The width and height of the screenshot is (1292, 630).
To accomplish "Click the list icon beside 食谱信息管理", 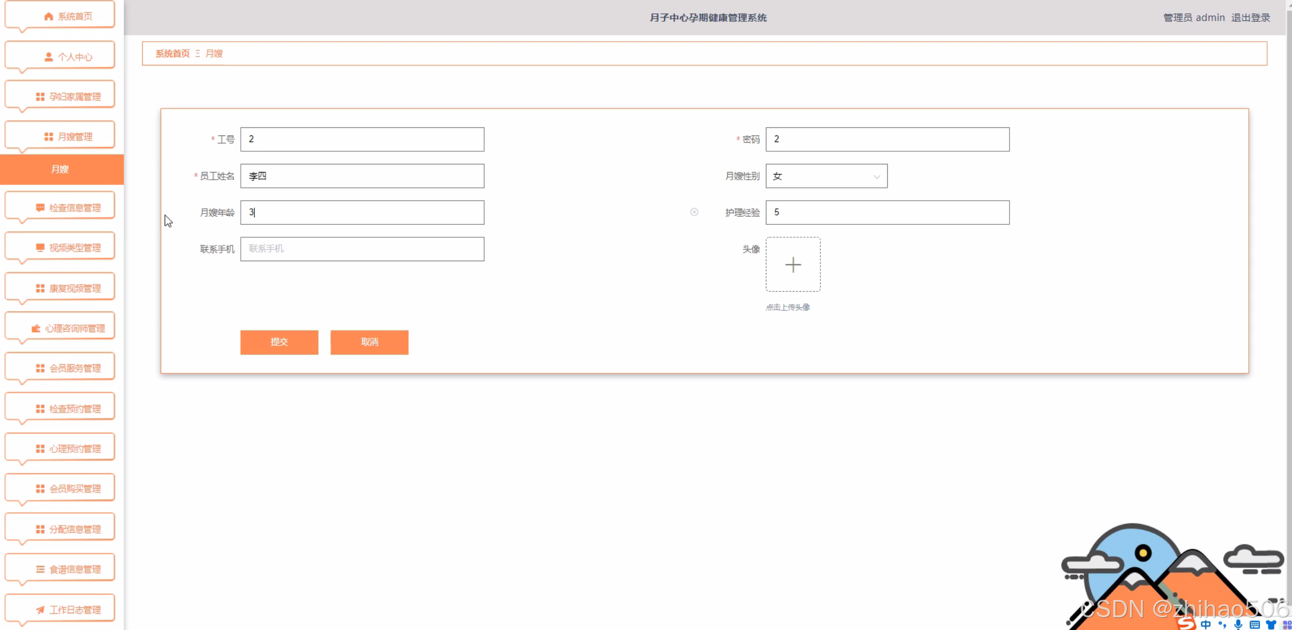I will pyautogui.click(x=40, y=569).
